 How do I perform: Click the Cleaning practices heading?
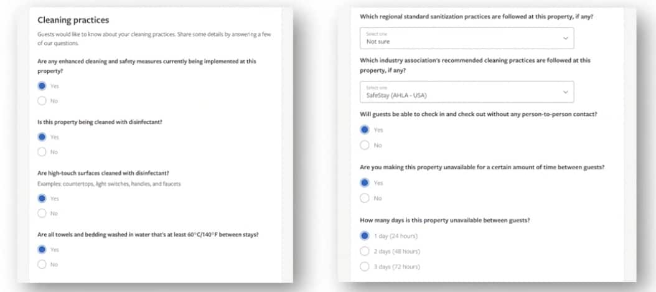tap(73, 20)
